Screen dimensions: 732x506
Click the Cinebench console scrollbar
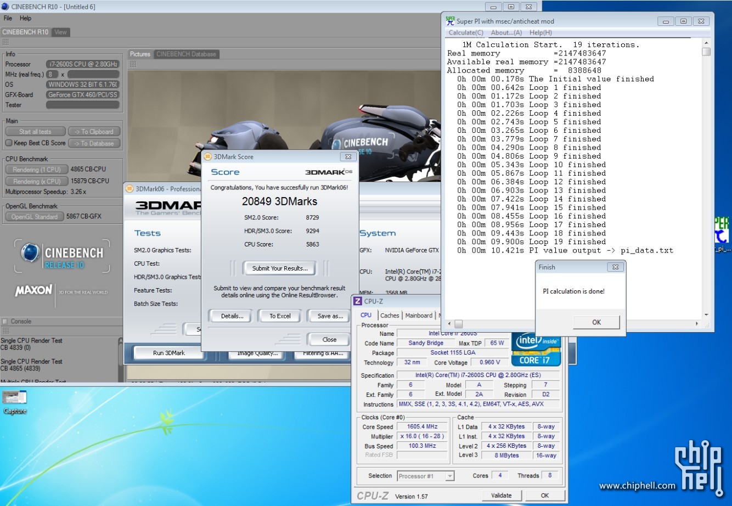click(121, 359)
